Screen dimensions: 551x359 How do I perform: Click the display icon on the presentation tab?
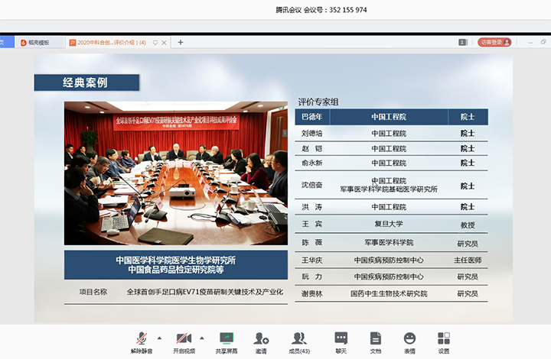click(x=155, y=43)
